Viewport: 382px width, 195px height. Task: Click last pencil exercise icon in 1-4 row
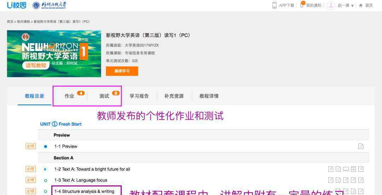(361, 191)
